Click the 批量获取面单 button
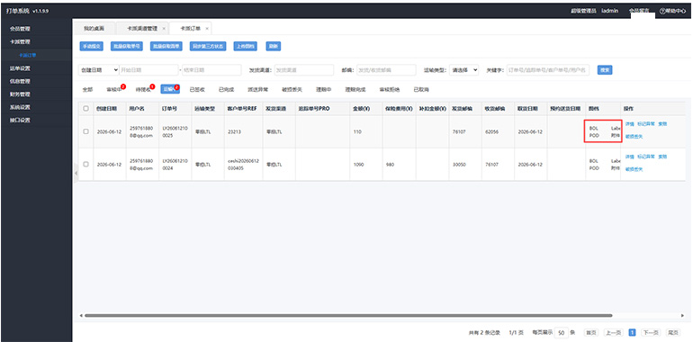This screenshot has height=342, width=693. (x=166, y=47)
